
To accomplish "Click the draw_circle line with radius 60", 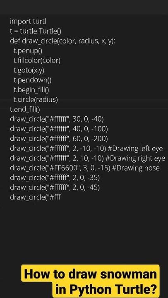I will click(x=59, y=139).
